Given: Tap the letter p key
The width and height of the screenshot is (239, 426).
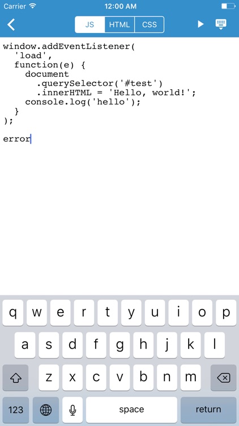Looking at the screenshot, I should tap(226, 313).
